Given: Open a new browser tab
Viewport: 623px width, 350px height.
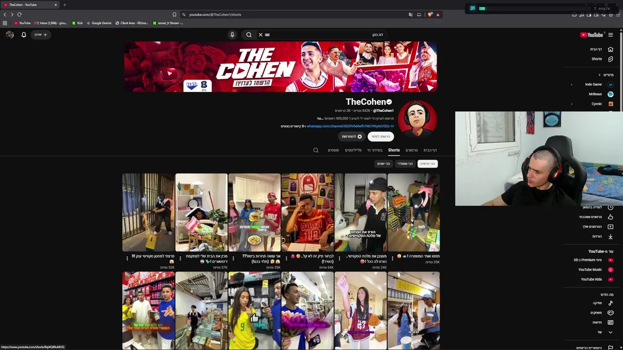Looking at the screenshot, I should 64,5.
